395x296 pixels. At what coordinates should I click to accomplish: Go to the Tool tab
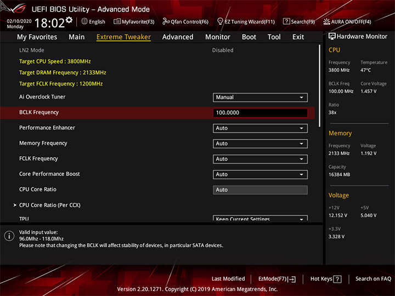(x=274, y=37)
